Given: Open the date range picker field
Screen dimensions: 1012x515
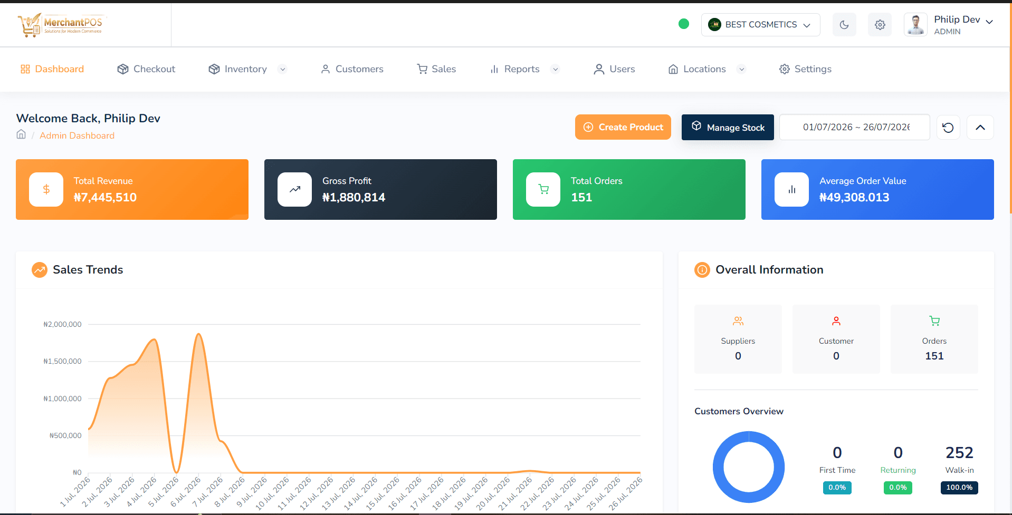Looking at the screenshot, I should pyautogui.click(x=855, y=127).
